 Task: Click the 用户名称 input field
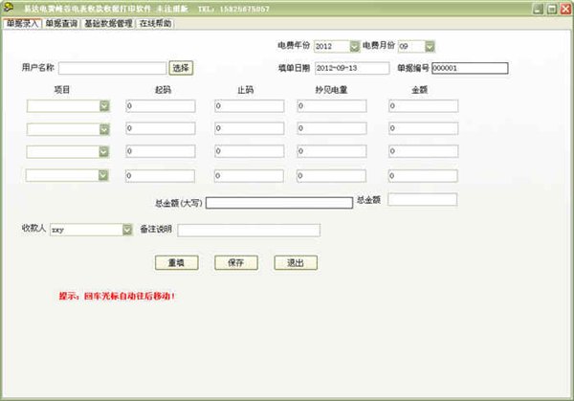pos(112,68)
